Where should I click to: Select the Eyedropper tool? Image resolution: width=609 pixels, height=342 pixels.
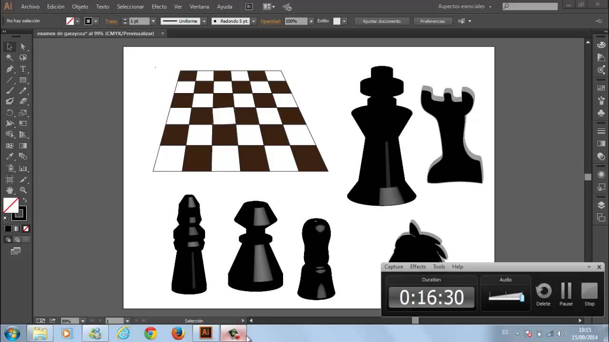pos(10,156)
